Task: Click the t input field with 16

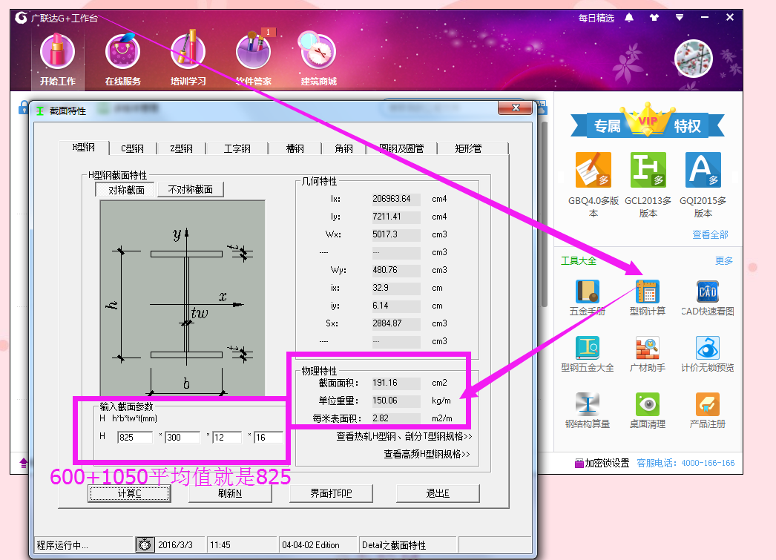Action: click(x=269, y=438)
